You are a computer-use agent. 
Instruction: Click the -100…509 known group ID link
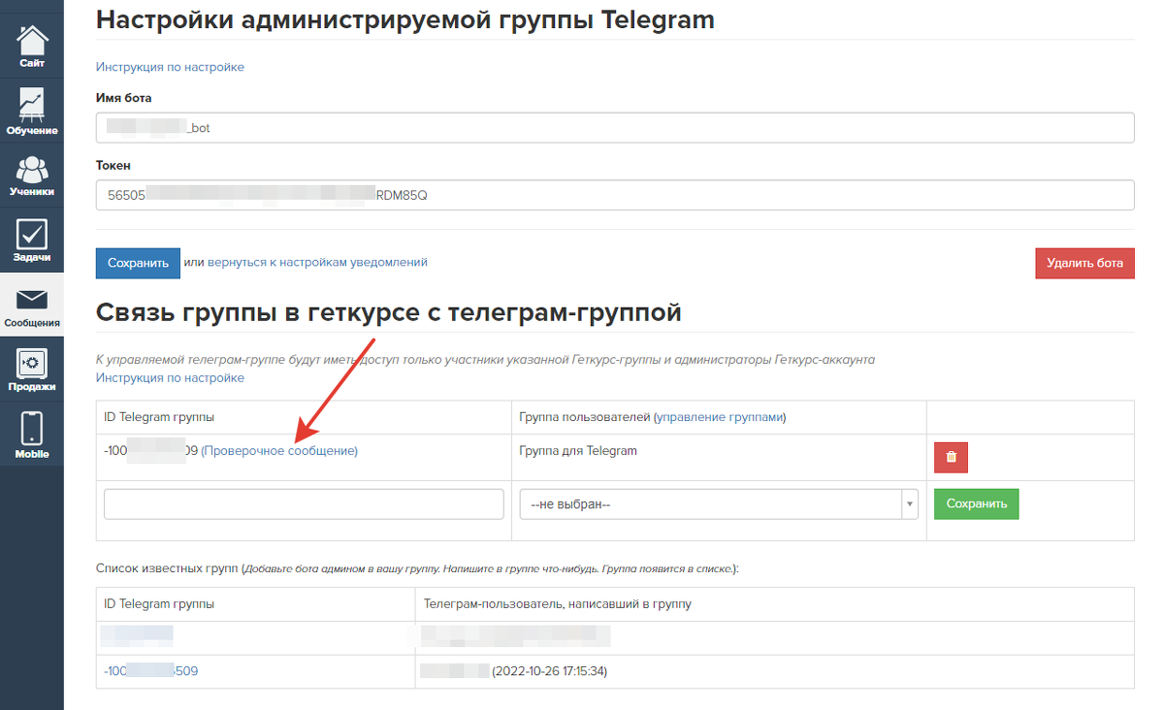click(150, 670)
